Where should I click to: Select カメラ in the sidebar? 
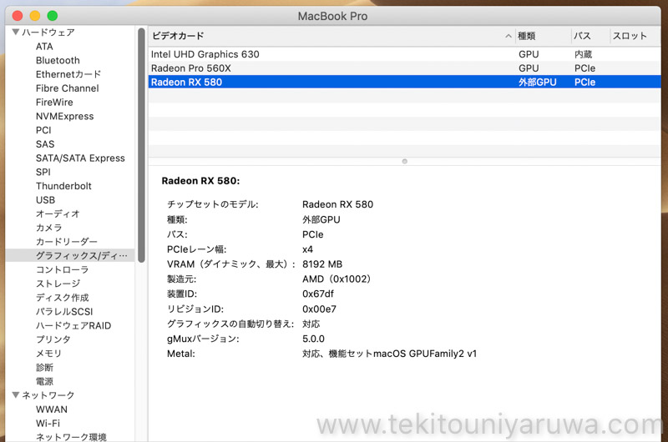[x=49, y=228]
